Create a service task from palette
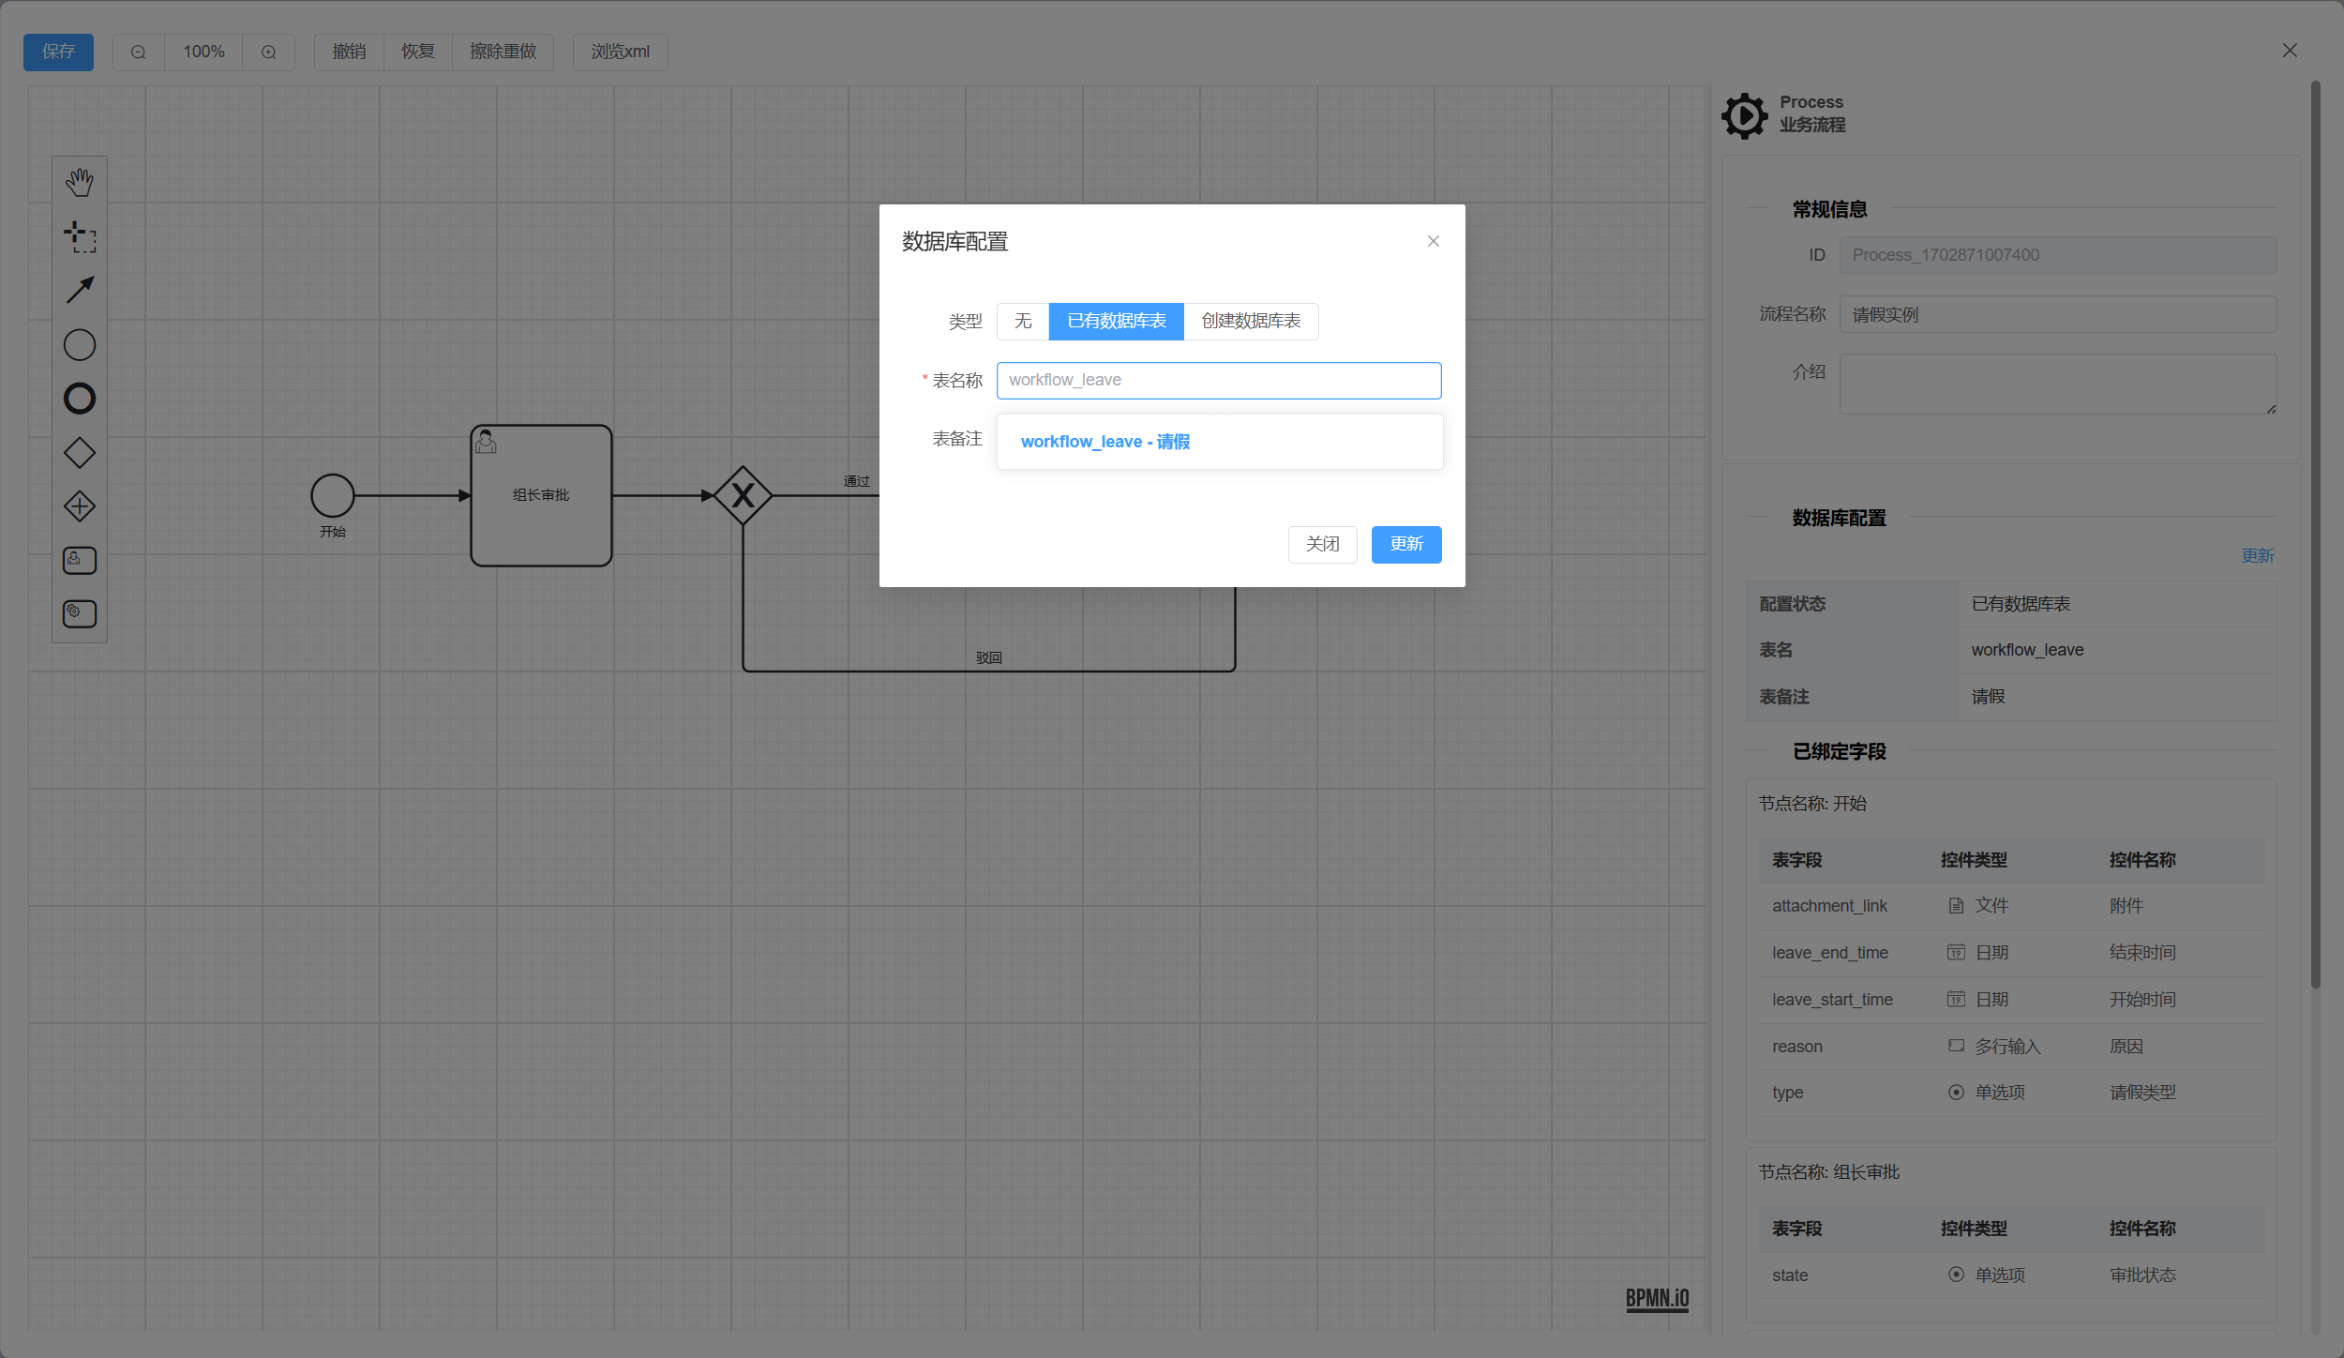Image resolution: width=2344 pixels, height=1358 pixels. coord(80,613)
